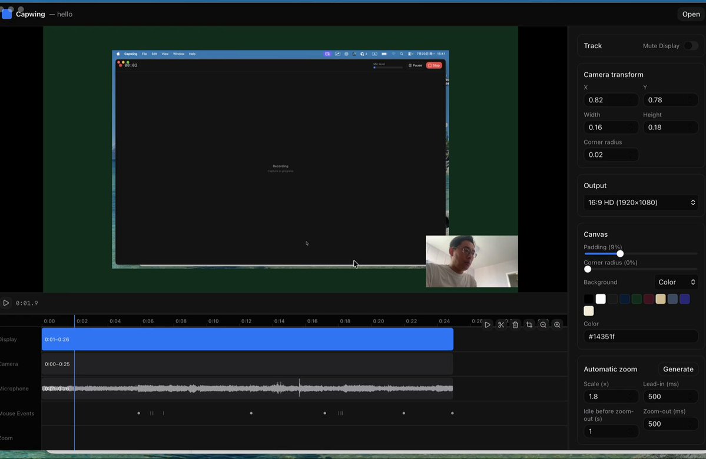
Task: Adjust the canvas Padding slider handle
Action: (x=620, y=253)
